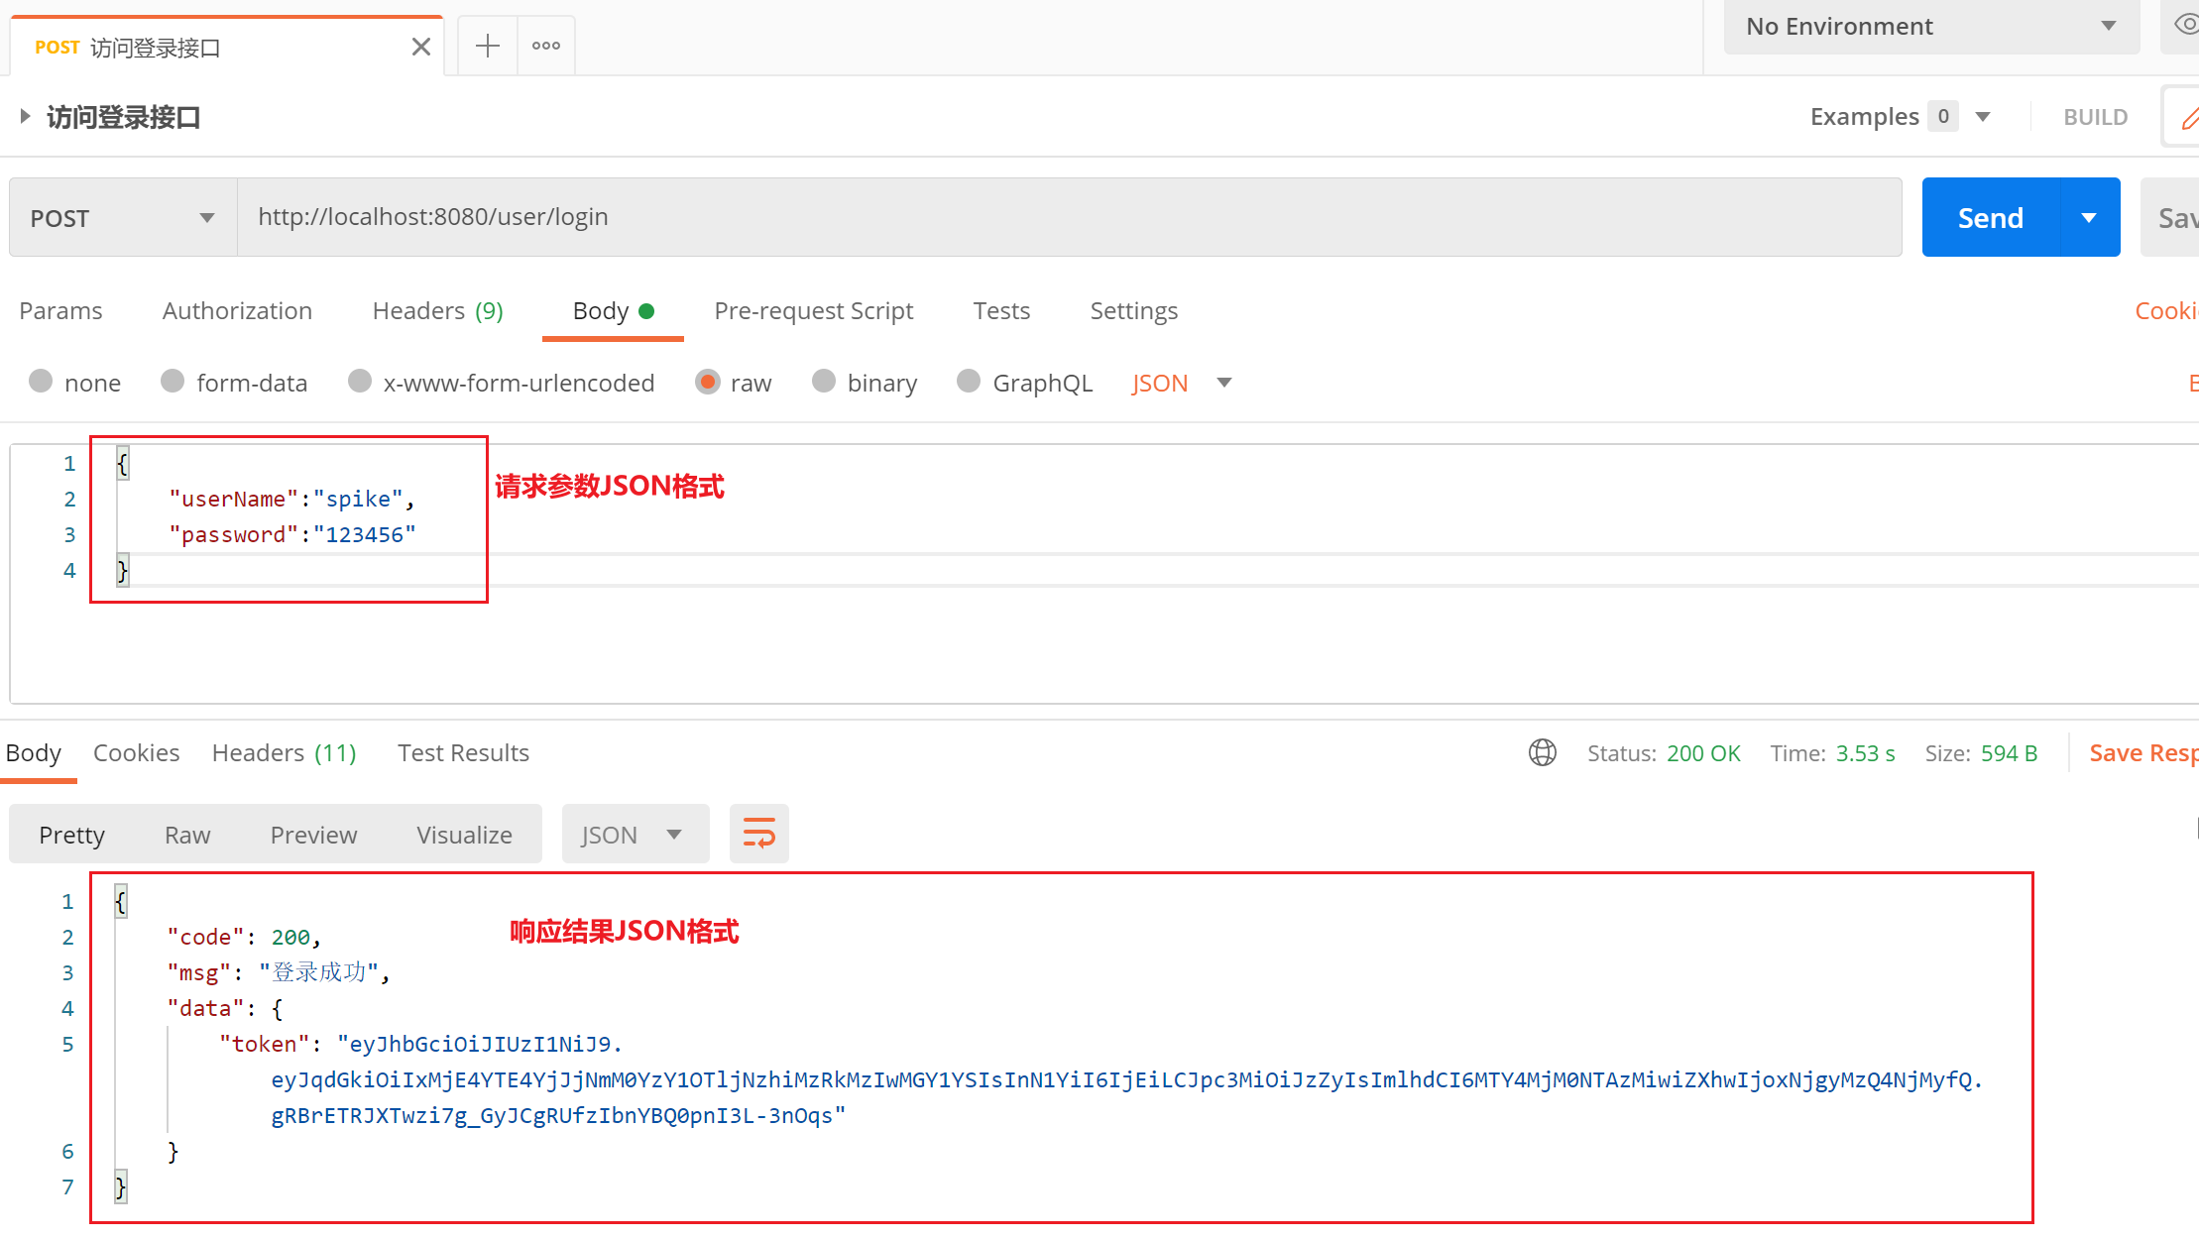The image size is (2199, 1241).
Task: Open the No Environment dropdown
Action: click(x=1930, y=27)
